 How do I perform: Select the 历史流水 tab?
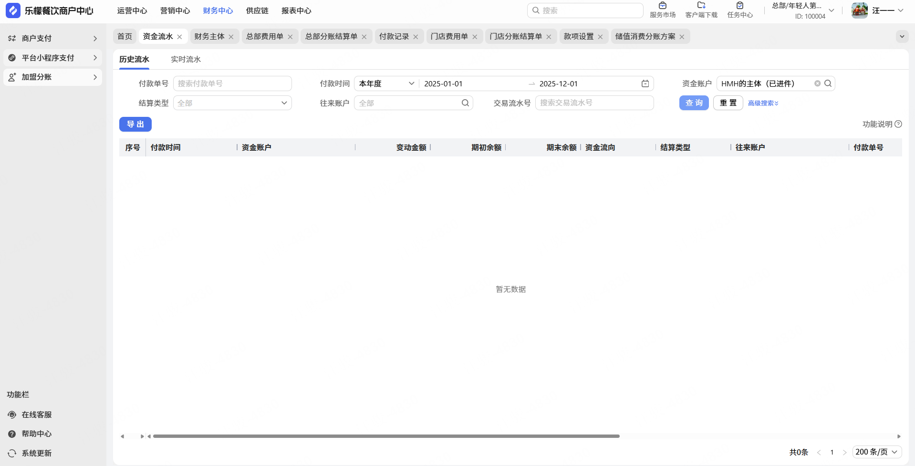134,59
